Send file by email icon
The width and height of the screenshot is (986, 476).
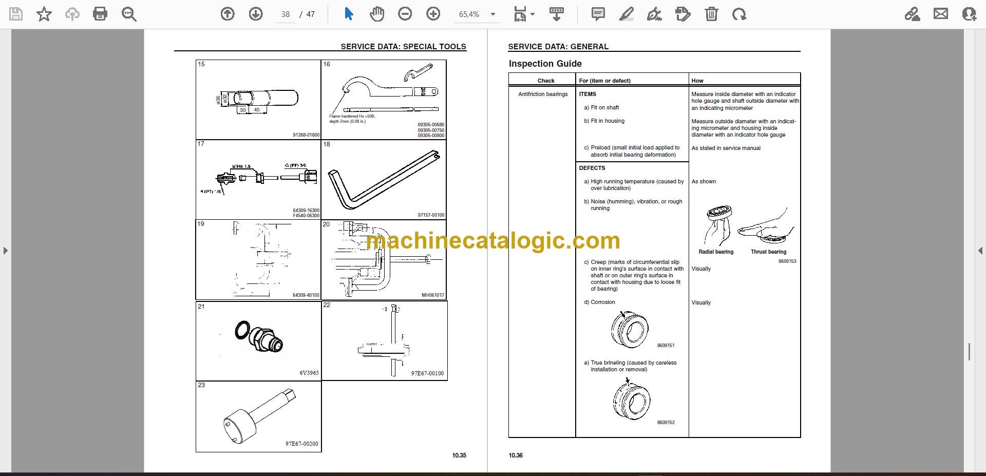pyautogui.click(x=941, y=14)
